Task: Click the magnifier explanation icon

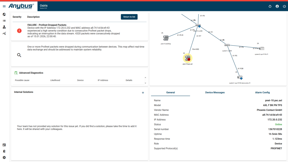Action: tap(19, 55)
